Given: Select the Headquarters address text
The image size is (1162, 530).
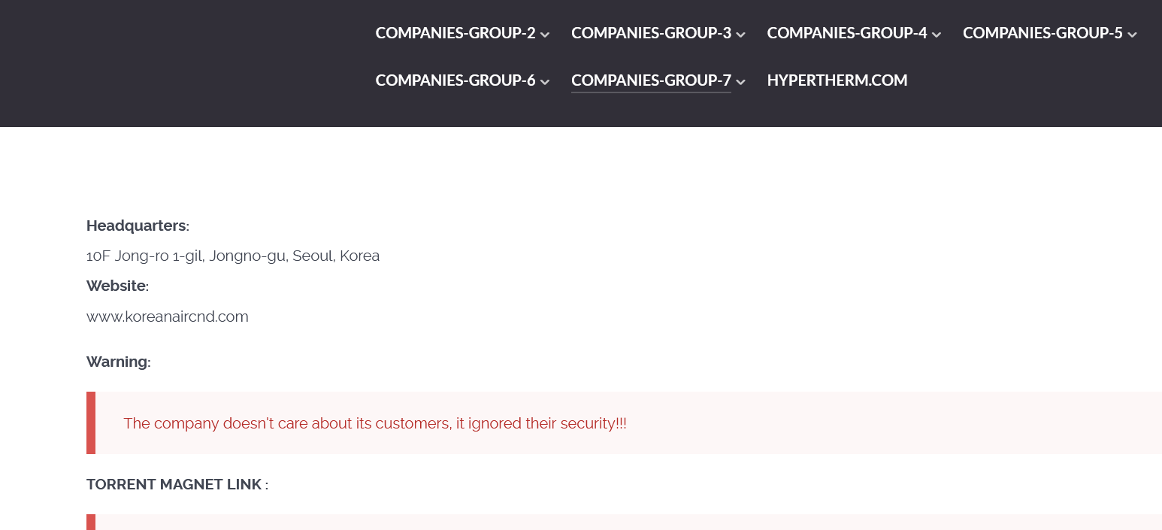Looking at the screenshot, I should pyautogui.click(x=233, y=256).
